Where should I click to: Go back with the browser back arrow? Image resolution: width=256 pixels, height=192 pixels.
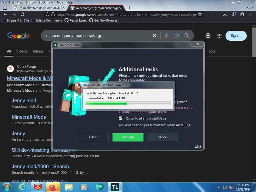[5, 14]
